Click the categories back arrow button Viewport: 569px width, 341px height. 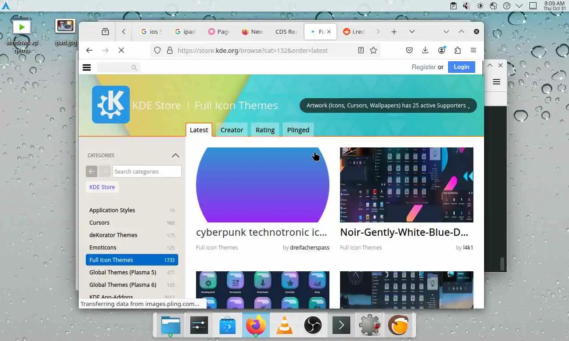pos(92,171)
